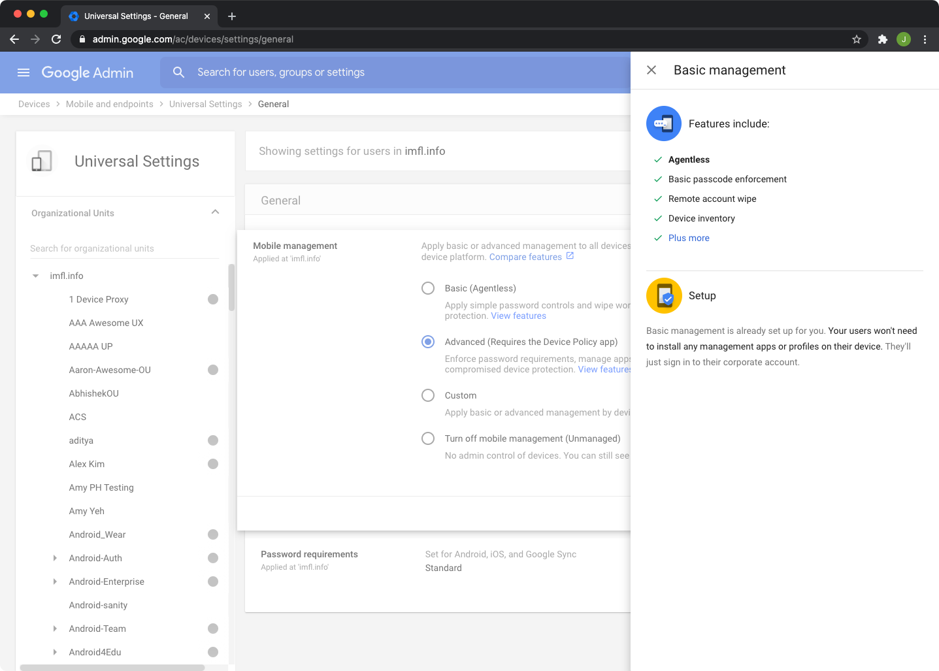Select the Android-sanity unit
This screenshot has height=671, width=939.
98,605
